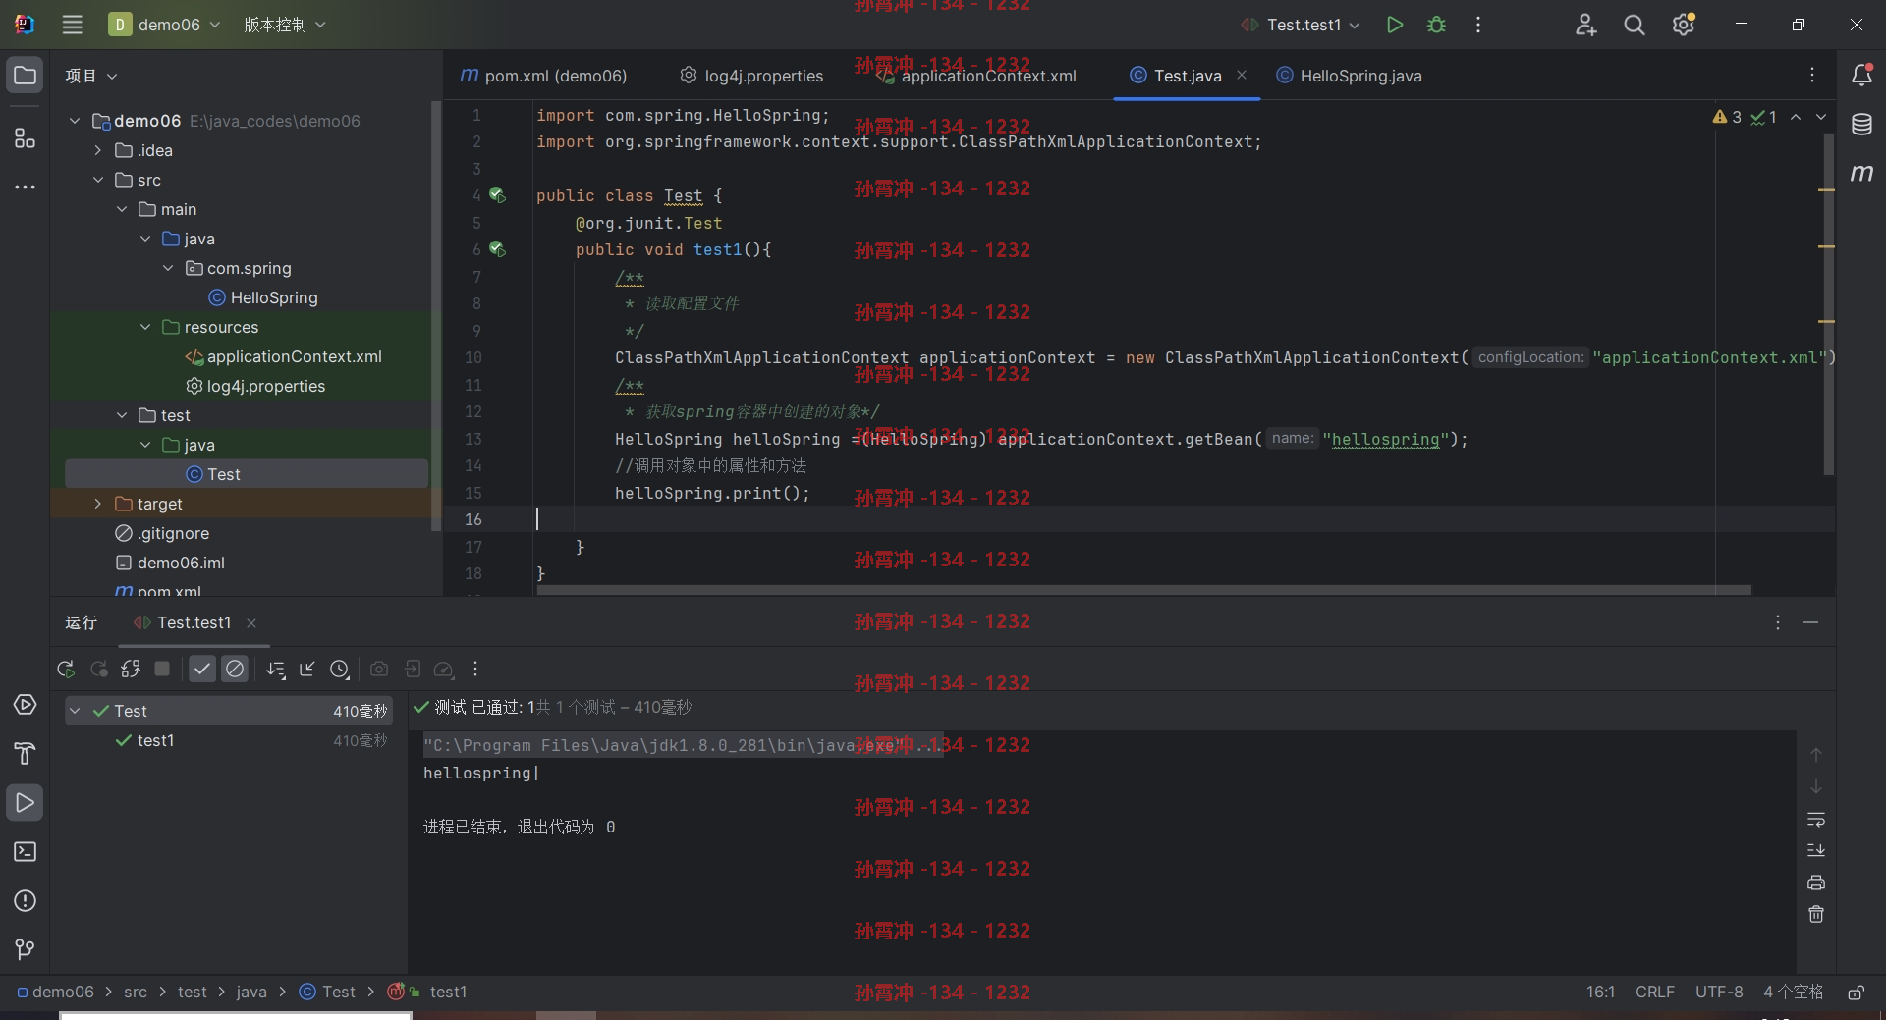Screen dimensions: 1886x1020
Task: Click the project tree vertical scrollbar
Action: [x=436, y=314]
